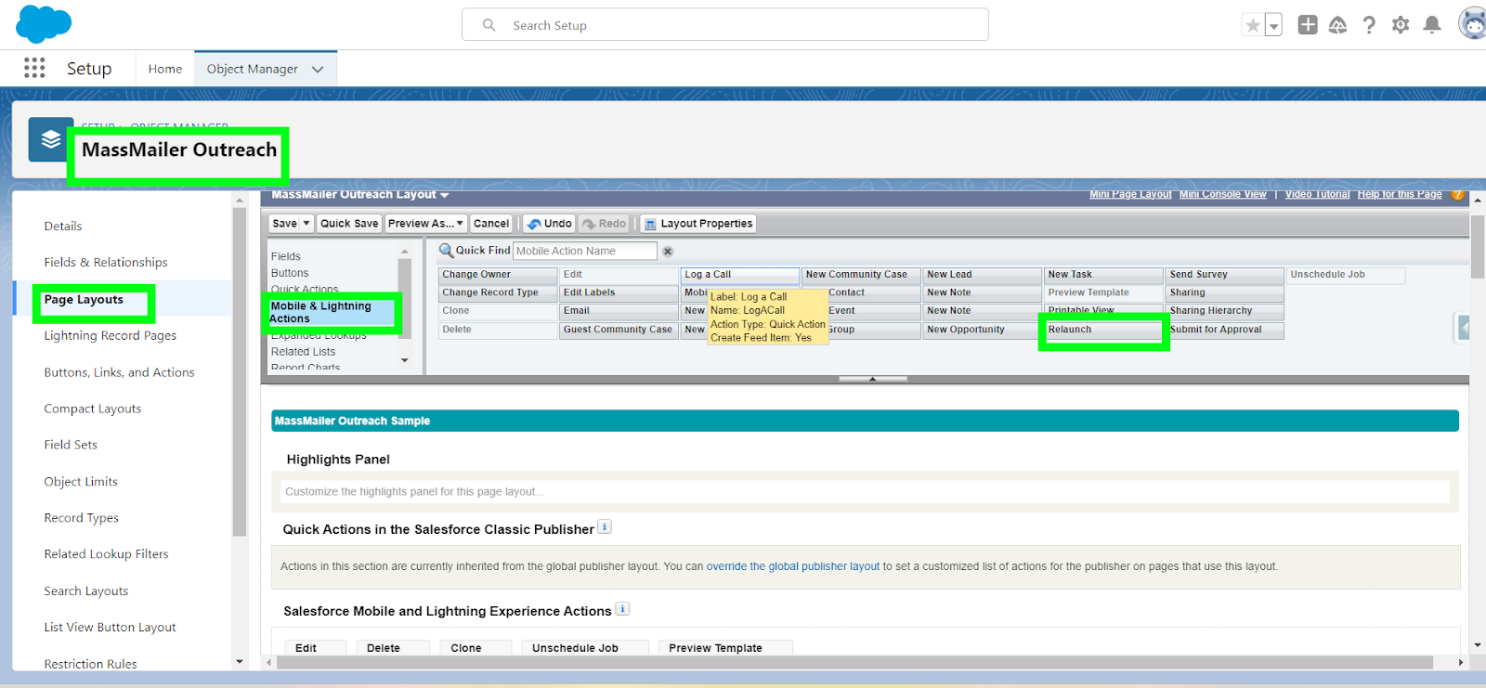Open the help question mark icon
The height and width of the screenshot is (688, 1486).
[x=1369, y=25]
